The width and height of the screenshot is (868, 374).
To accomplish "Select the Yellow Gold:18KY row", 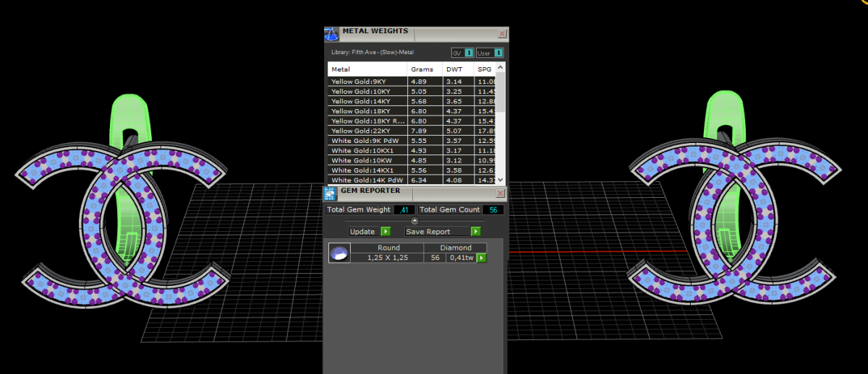I will pos(367,111).
